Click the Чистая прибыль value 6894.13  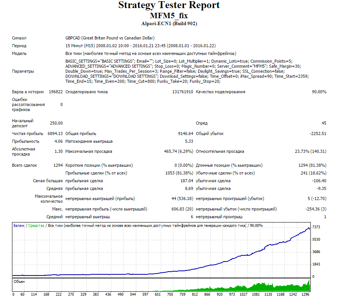[x=55, y=133]
